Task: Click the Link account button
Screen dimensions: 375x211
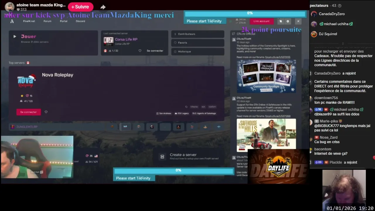Action: point(261,21)
